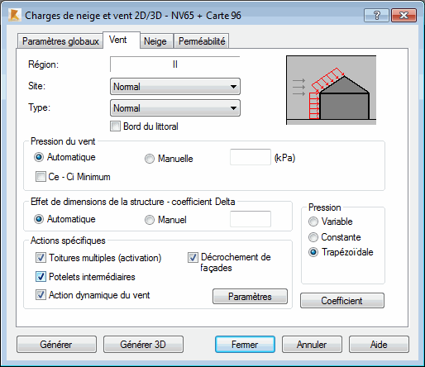Switch to the Neige tab
This screenshot has width=425, height=367.
point(155,41)
